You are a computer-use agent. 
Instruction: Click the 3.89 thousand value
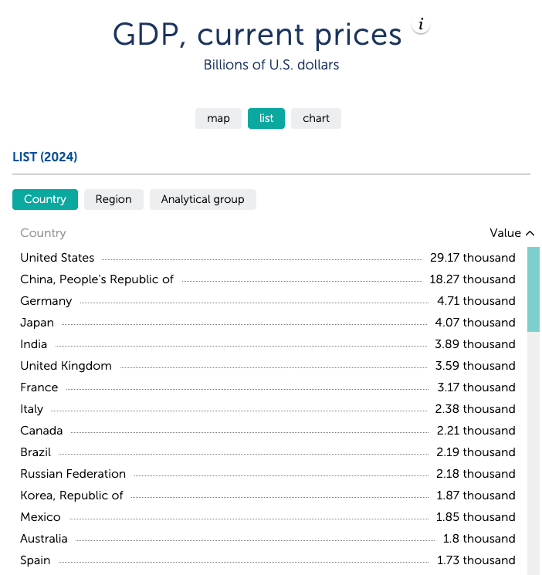pyautogui.click(x=475, y=344)
